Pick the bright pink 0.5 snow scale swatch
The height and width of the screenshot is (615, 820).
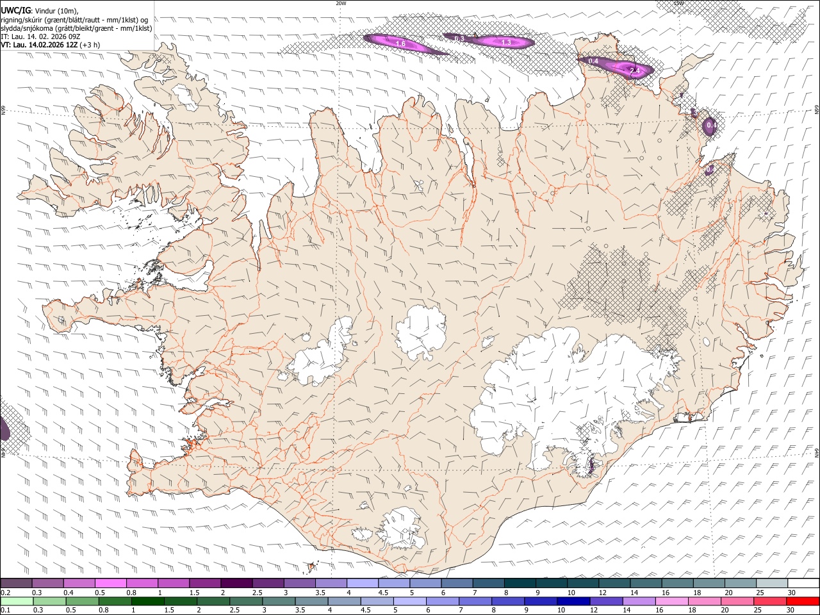(110, 583)
